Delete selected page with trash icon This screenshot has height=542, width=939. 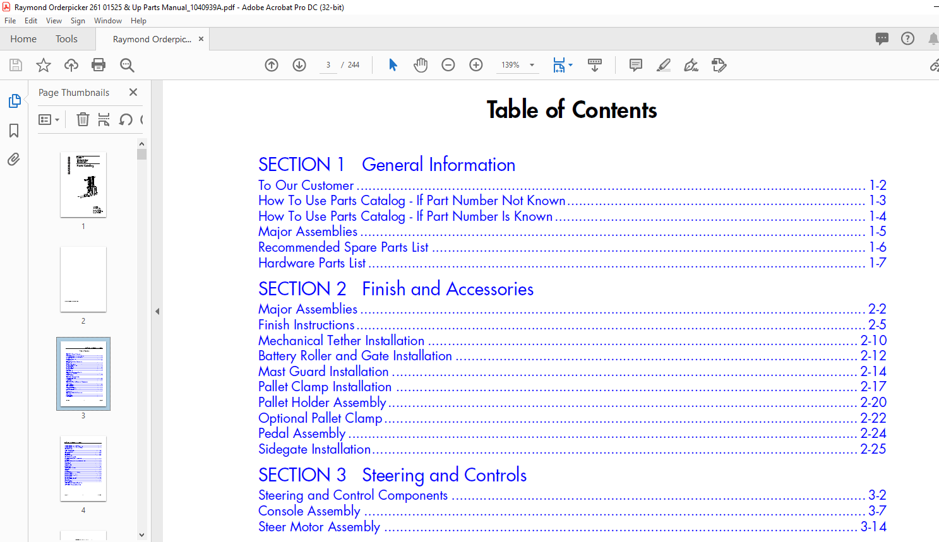(x=83, y=119)
